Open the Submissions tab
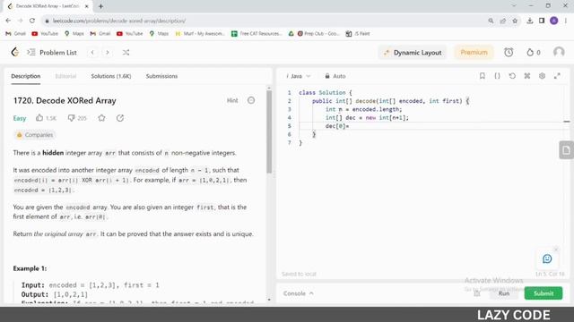Screen dimensions: 574x322 coord(161,76)
